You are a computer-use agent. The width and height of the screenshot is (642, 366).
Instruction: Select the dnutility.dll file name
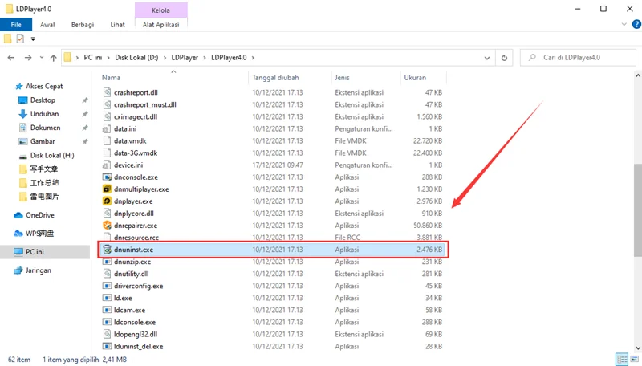coord(131,274)
